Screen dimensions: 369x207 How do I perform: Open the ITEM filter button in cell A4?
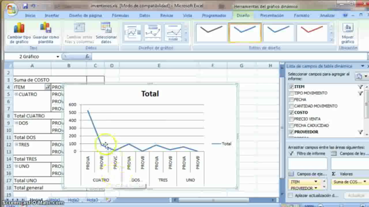pyautogui.click(x=48, y=87)
